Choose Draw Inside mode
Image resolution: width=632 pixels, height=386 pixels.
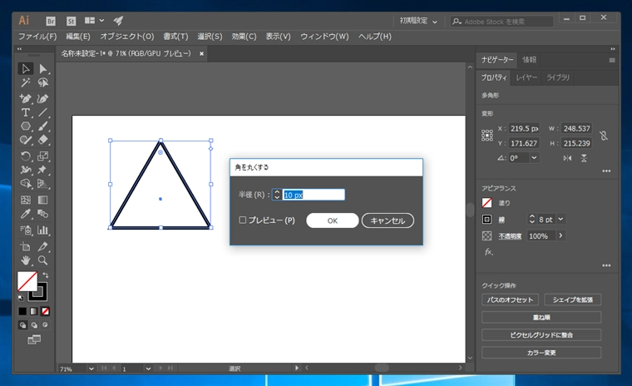click(45, 325)
